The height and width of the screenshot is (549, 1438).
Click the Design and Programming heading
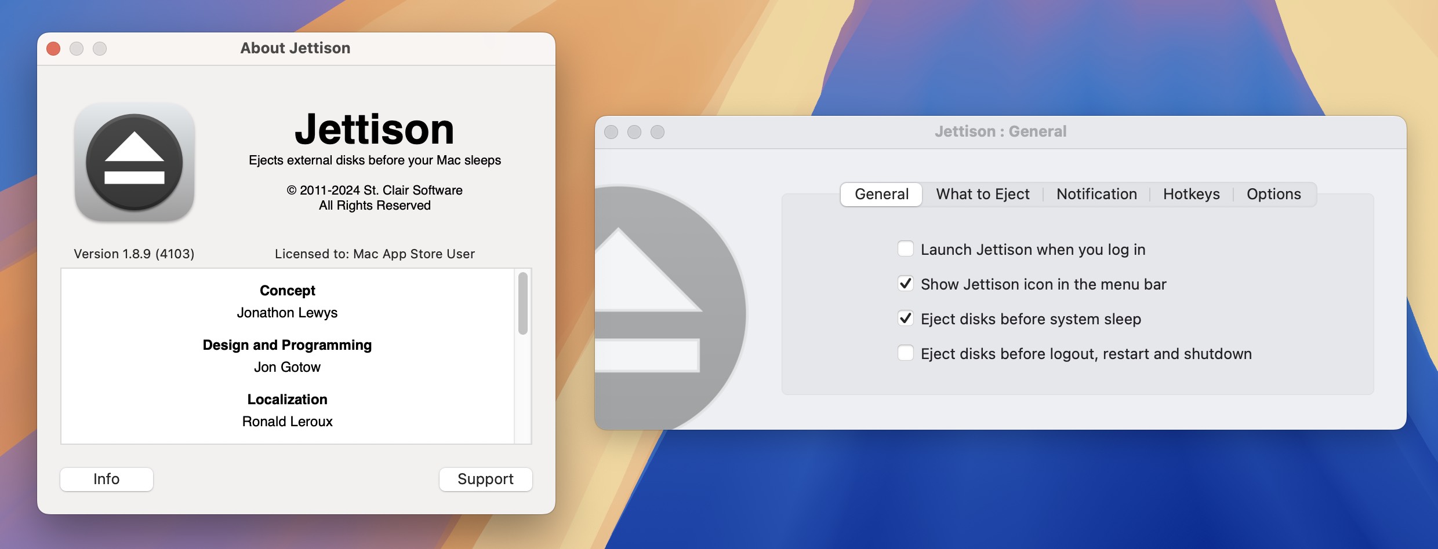(x=287, y=345)
